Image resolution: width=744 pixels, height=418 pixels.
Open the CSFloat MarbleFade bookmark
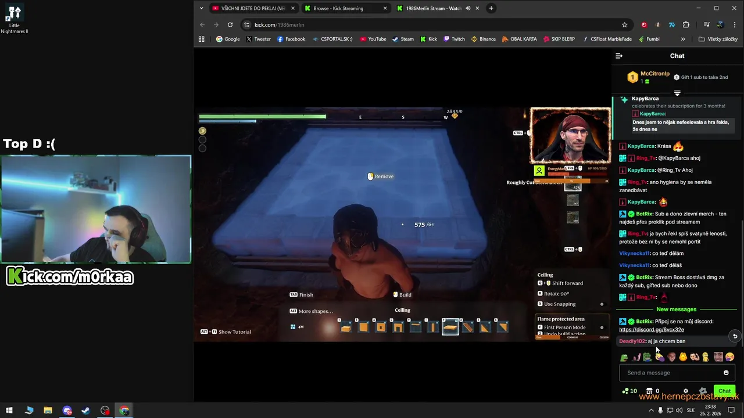(x=607, y=39)
